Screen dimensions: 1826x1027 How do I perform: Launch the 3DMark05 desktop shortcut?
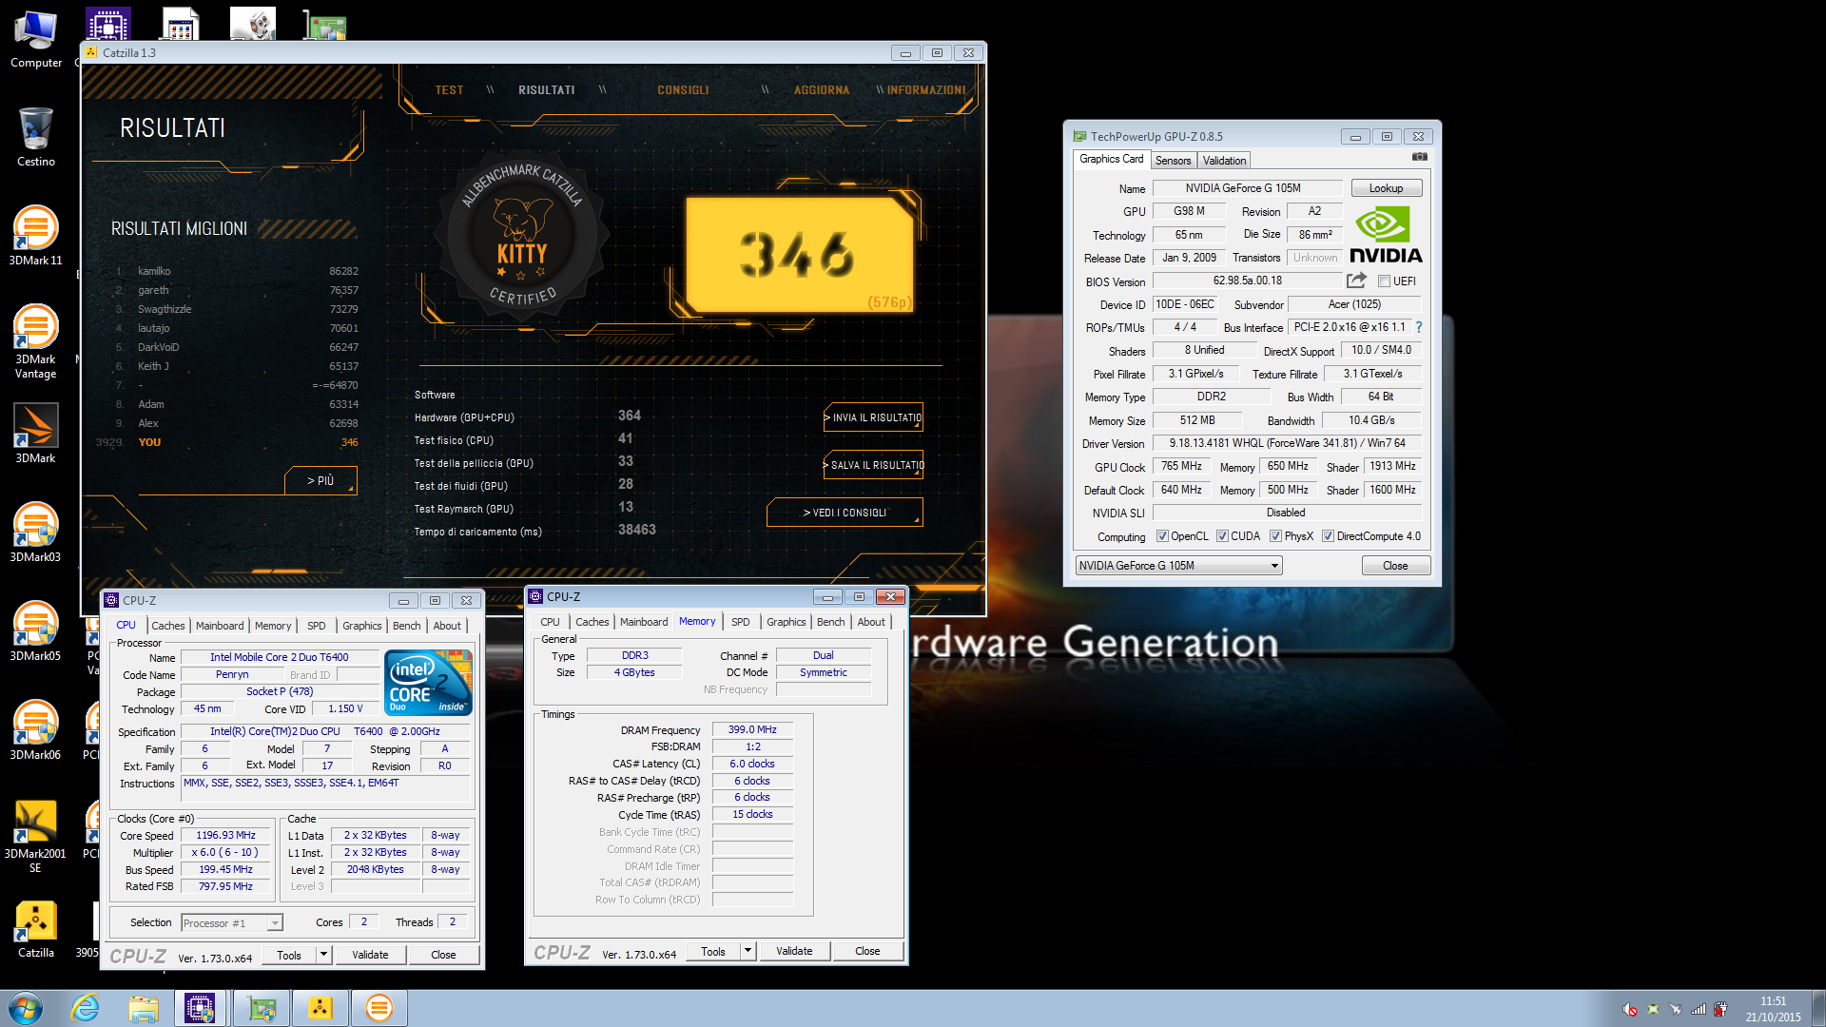[36, 630]
